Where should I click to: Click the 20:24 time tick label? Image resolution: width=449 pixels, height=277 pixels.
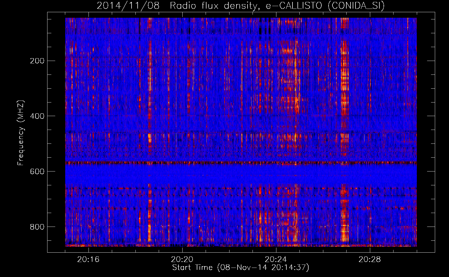[276, 260]
